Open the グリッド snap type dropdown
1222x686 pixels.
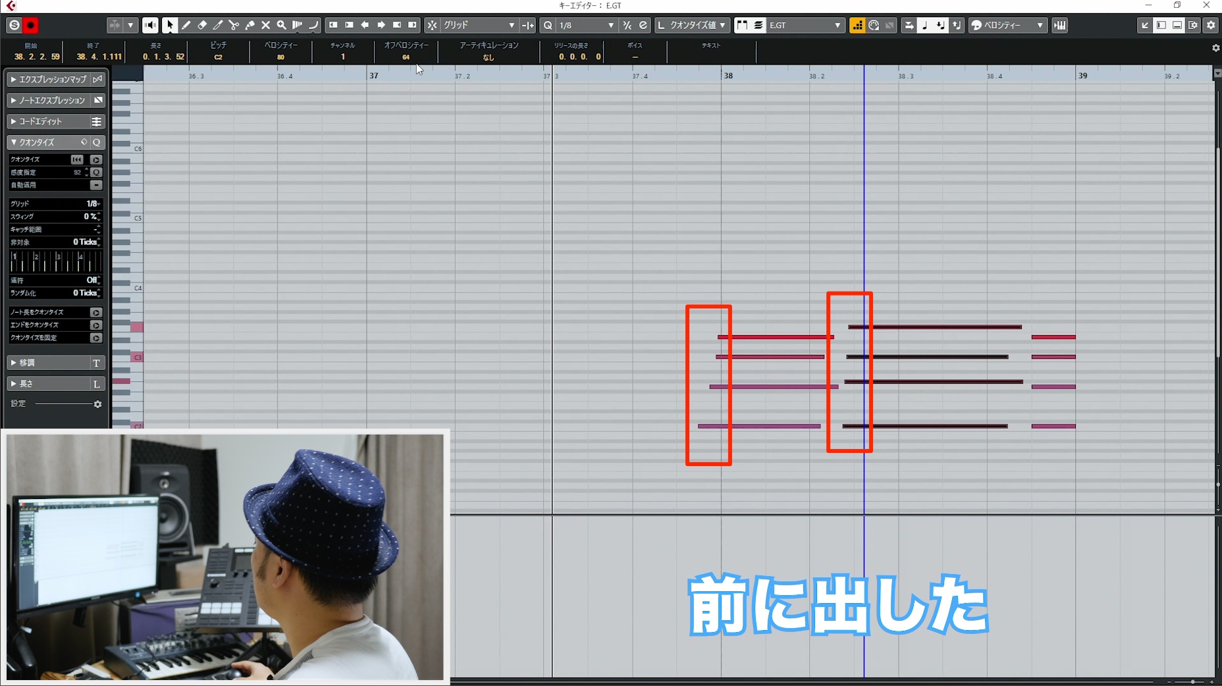pyautogui.click(x=479, y=25)
